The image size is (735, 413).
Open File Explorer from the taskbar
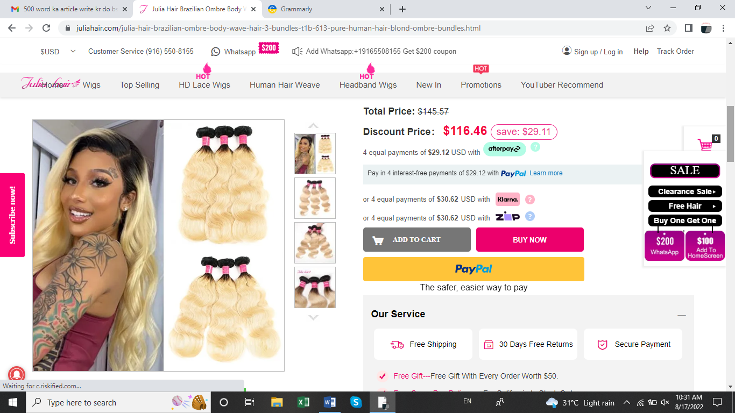click(277, 402)
